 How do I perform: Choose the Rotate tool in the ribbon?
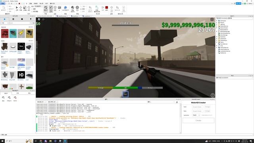[29, 8]
